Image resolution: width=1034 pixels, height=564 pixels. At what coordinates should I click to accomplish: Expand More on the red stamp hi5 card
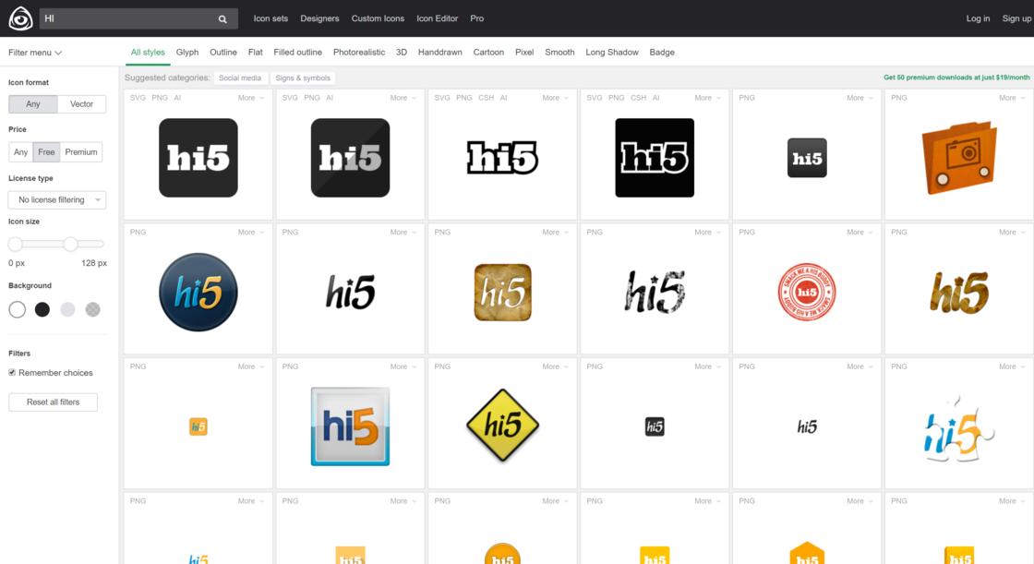[860, 233]
